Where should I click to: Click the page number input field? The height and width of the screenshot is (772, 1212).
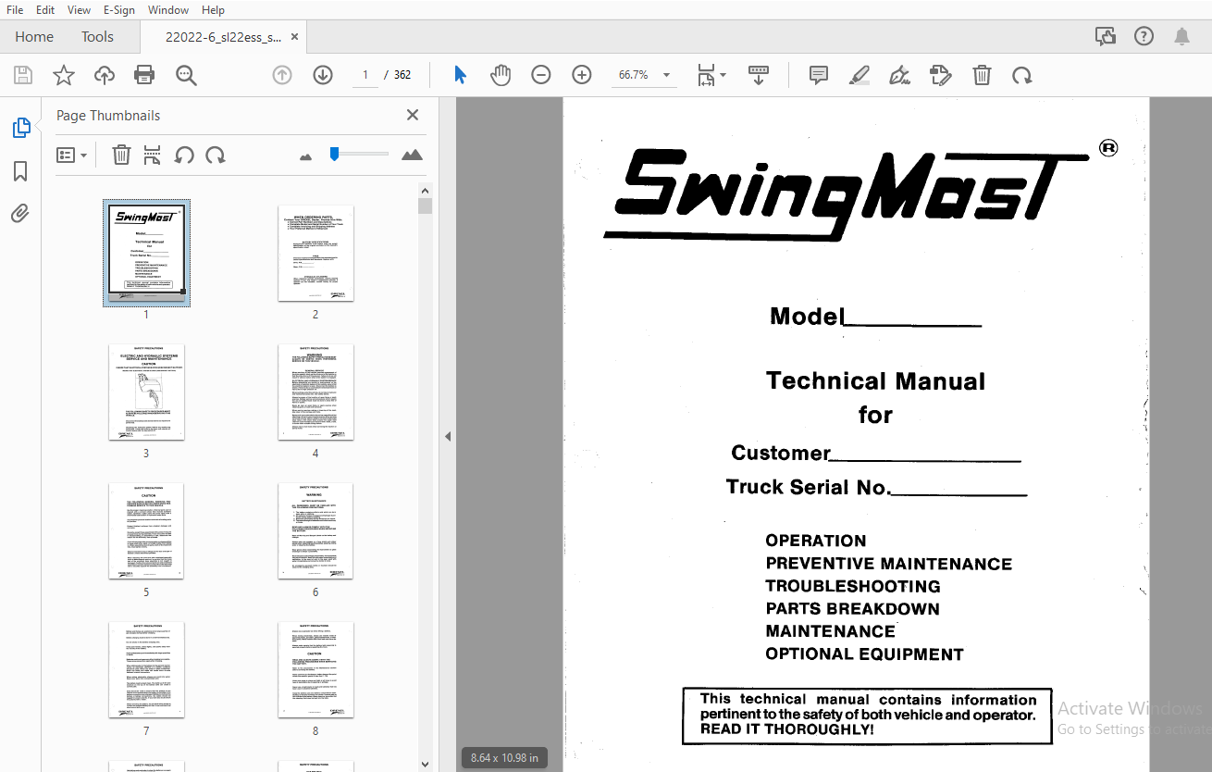coord(365,75)
